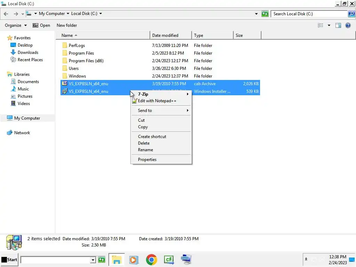Viewport: 356px width, 267px height.
Task: Show hidden tray icons
Action: [x=306, y=259]
